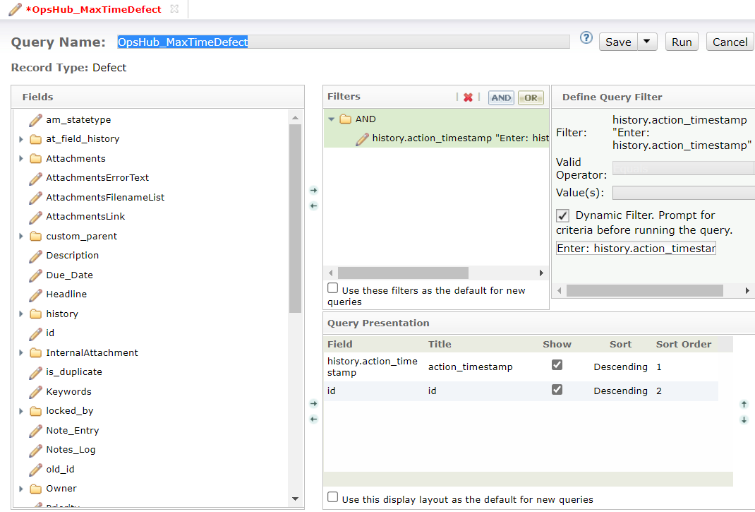Uncheck Show for the id field row
Screen dimensions: 755x512
click(x=557, y=390)
